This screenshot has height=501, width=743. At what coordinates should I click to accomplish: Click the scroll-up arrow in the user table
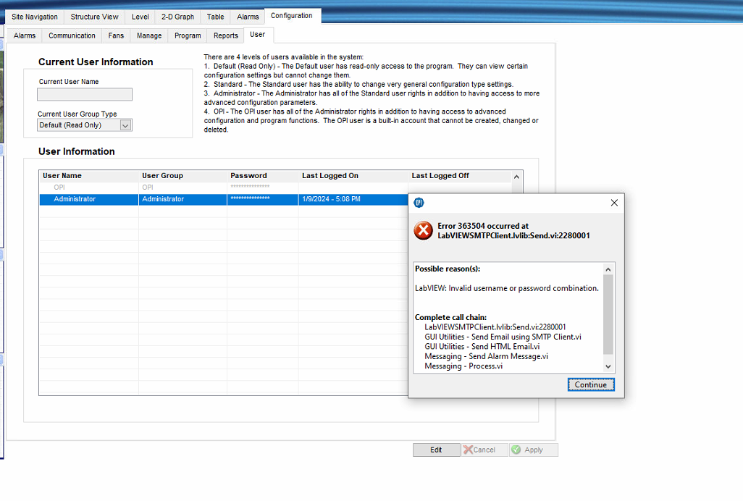pos(516,177)
